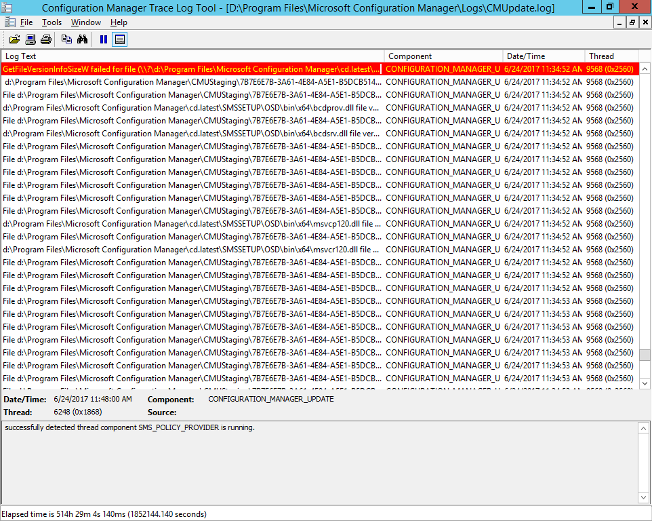The width and height of the screenshot is (652, 521).
Task: Click the 6248 (0x1868) thread detail value
Action: [x=78, y=412]
